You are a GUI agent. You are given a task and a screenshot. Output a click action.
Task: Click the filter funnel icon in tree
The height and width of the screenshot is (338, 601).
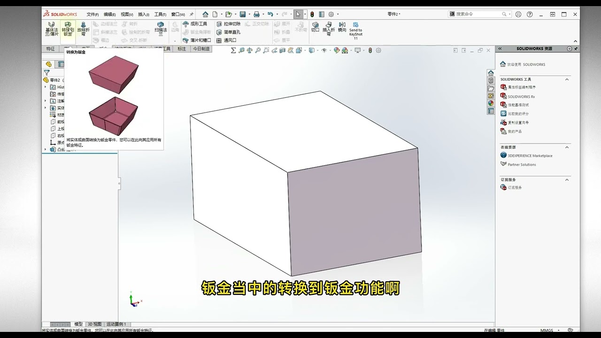click(46, 73)
